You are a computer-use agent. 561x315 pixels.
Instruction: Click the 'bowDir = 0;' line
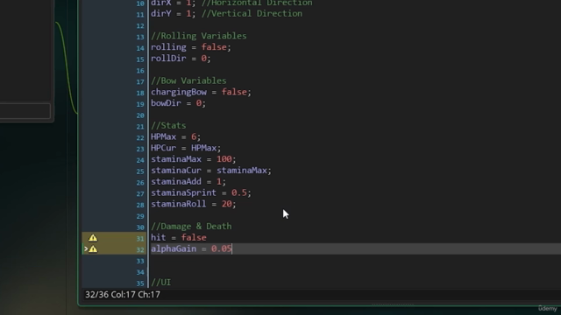coord(179,103)
